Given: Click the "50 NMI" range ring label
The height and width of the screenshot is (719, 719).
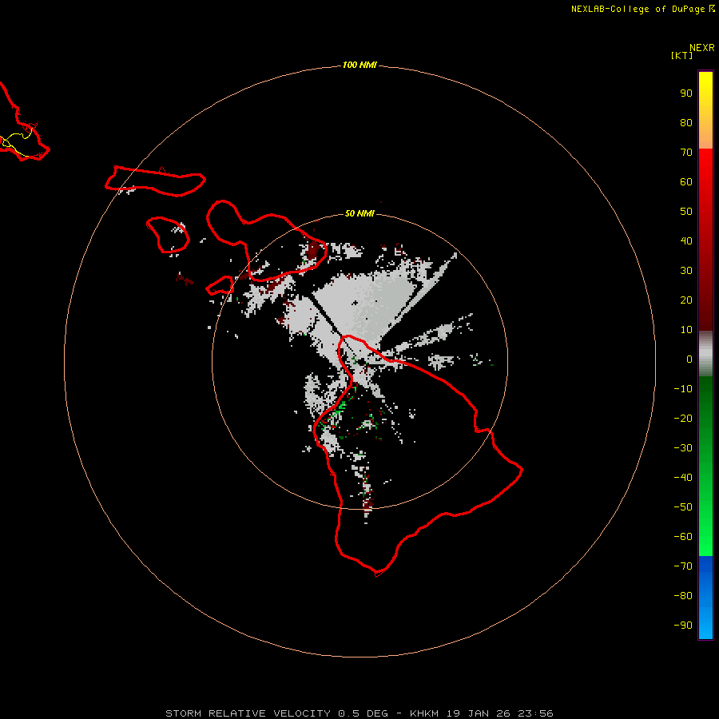Looking at the screenshot, I should coord(359,213).
